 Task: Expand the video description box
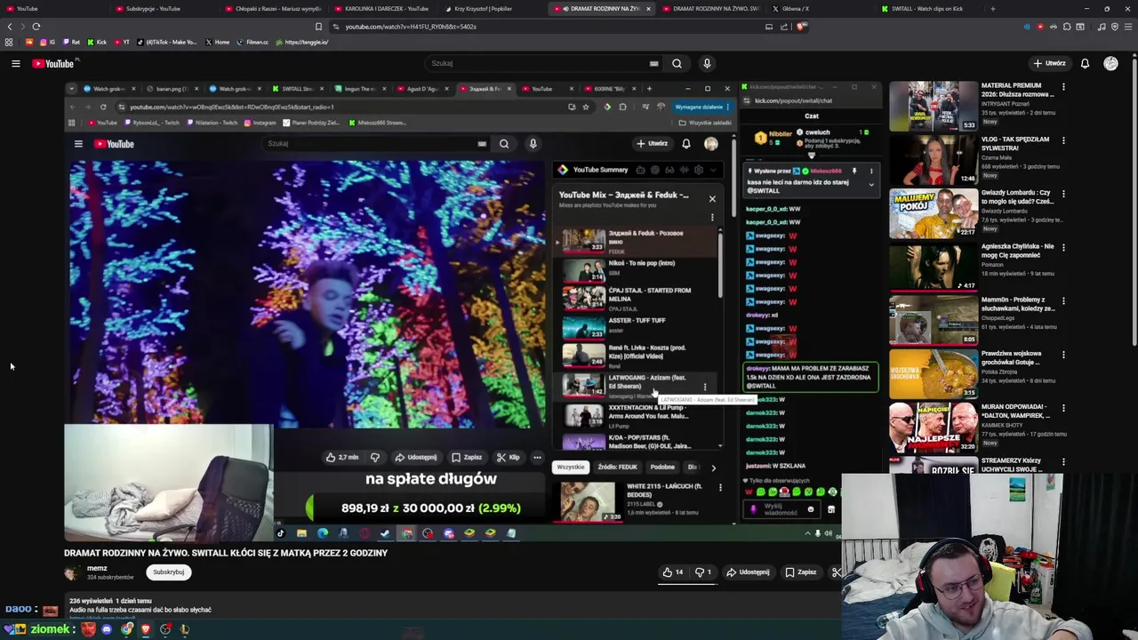coord(452,606)
